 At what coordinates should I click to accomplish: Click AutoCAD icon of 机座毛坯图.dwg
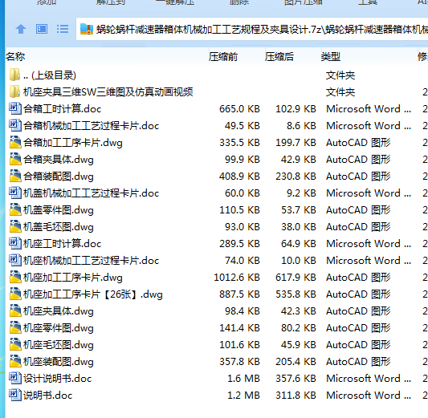[x=15, y=345]
